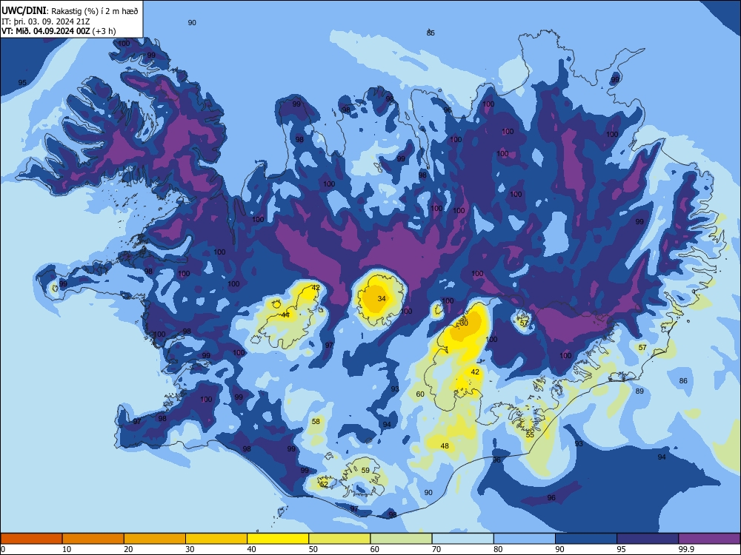Screen dimensions: 741x555
Task: Click the legend scale label '20'
Action: click(128, 549)
